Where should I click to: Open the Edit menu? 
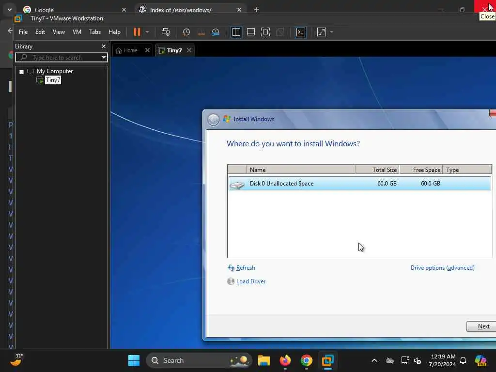(40, 32)
